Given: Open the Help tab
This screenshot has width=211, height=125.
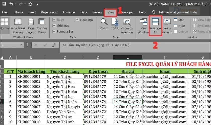Looking at the screenshot, I should (x=142, y=12).
